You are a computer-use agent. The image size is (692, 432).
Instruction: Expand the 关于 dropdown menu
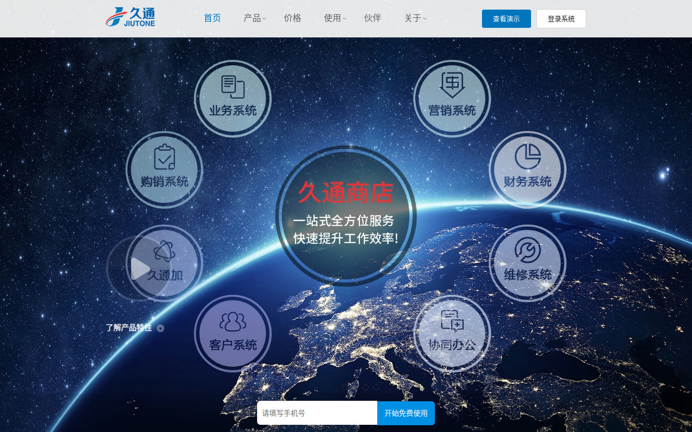pyautogui.click(x=415, y=18)
